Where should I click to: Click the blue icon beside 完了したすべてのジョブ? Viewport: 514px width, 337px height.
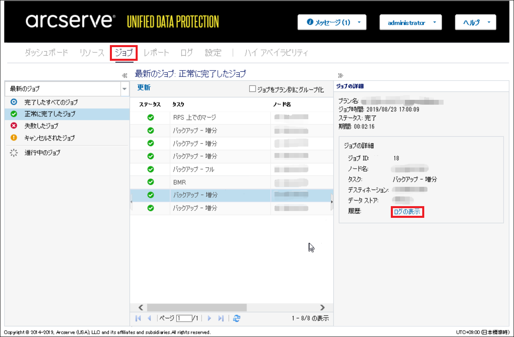14,102
